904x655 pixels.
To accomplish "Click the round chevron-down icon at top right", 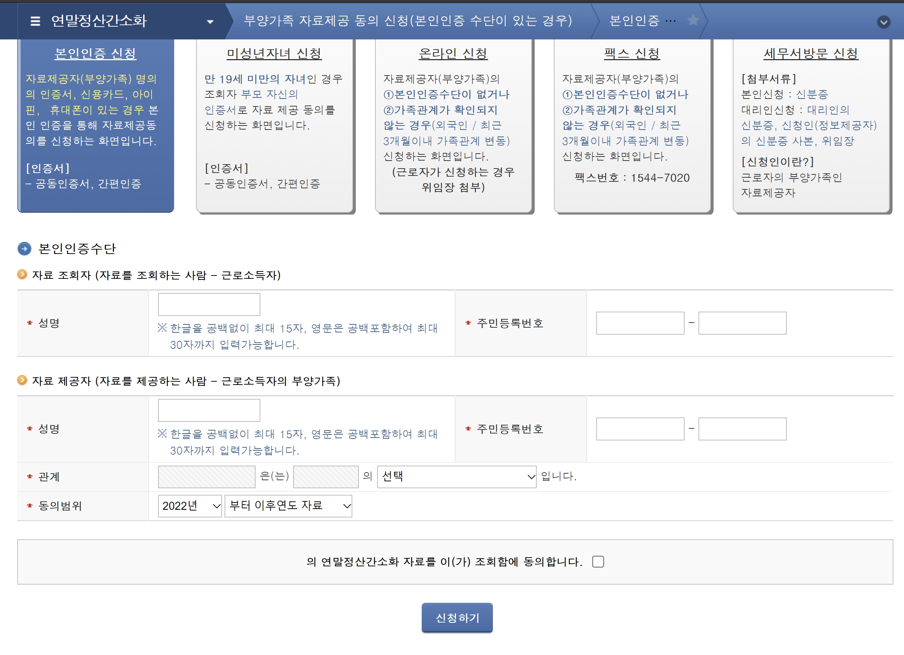I will (883, 22).
